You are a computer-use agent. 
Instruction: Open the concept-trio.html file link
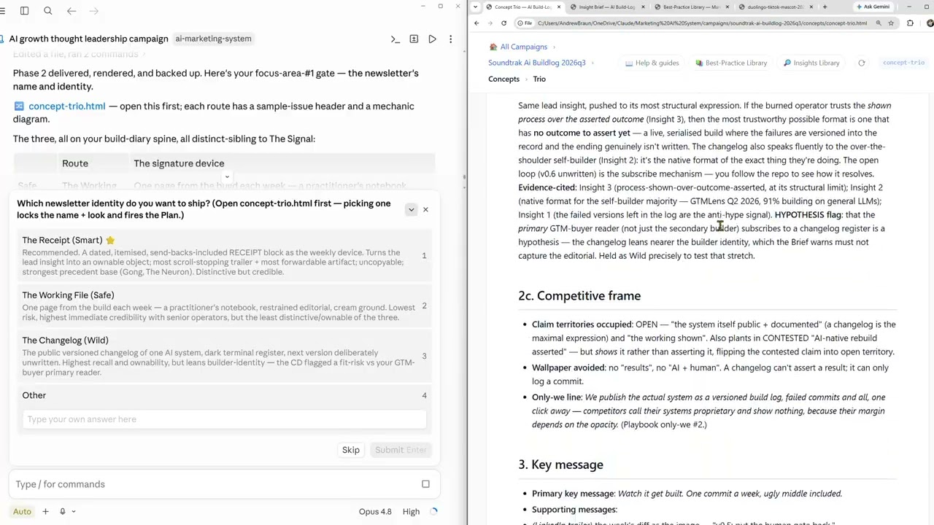[x=66, y=106]
